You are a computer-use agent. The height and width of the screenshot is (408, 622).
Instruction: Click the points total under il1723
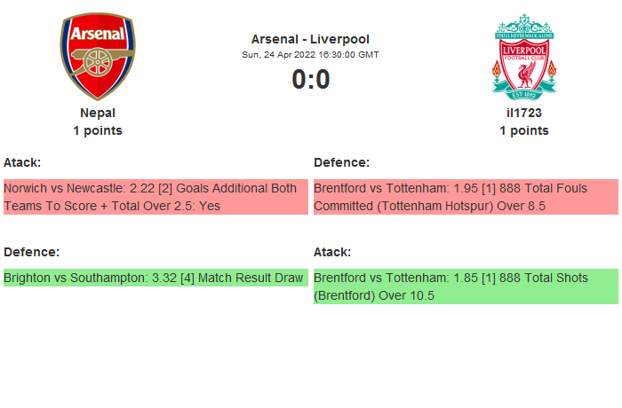(x=524, y=130)
